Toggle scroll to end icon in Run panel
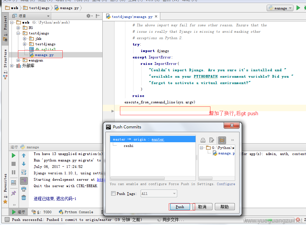Image resolution: width=306 pixels, height=225 pixels. point(24,181)
